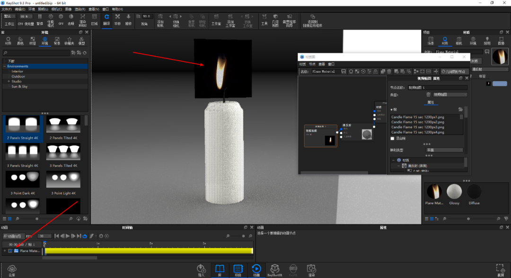The image size is (511, 278).
Task: Toggle the Blend Frames (混合帧) checkbox
Action: point(392,138)
